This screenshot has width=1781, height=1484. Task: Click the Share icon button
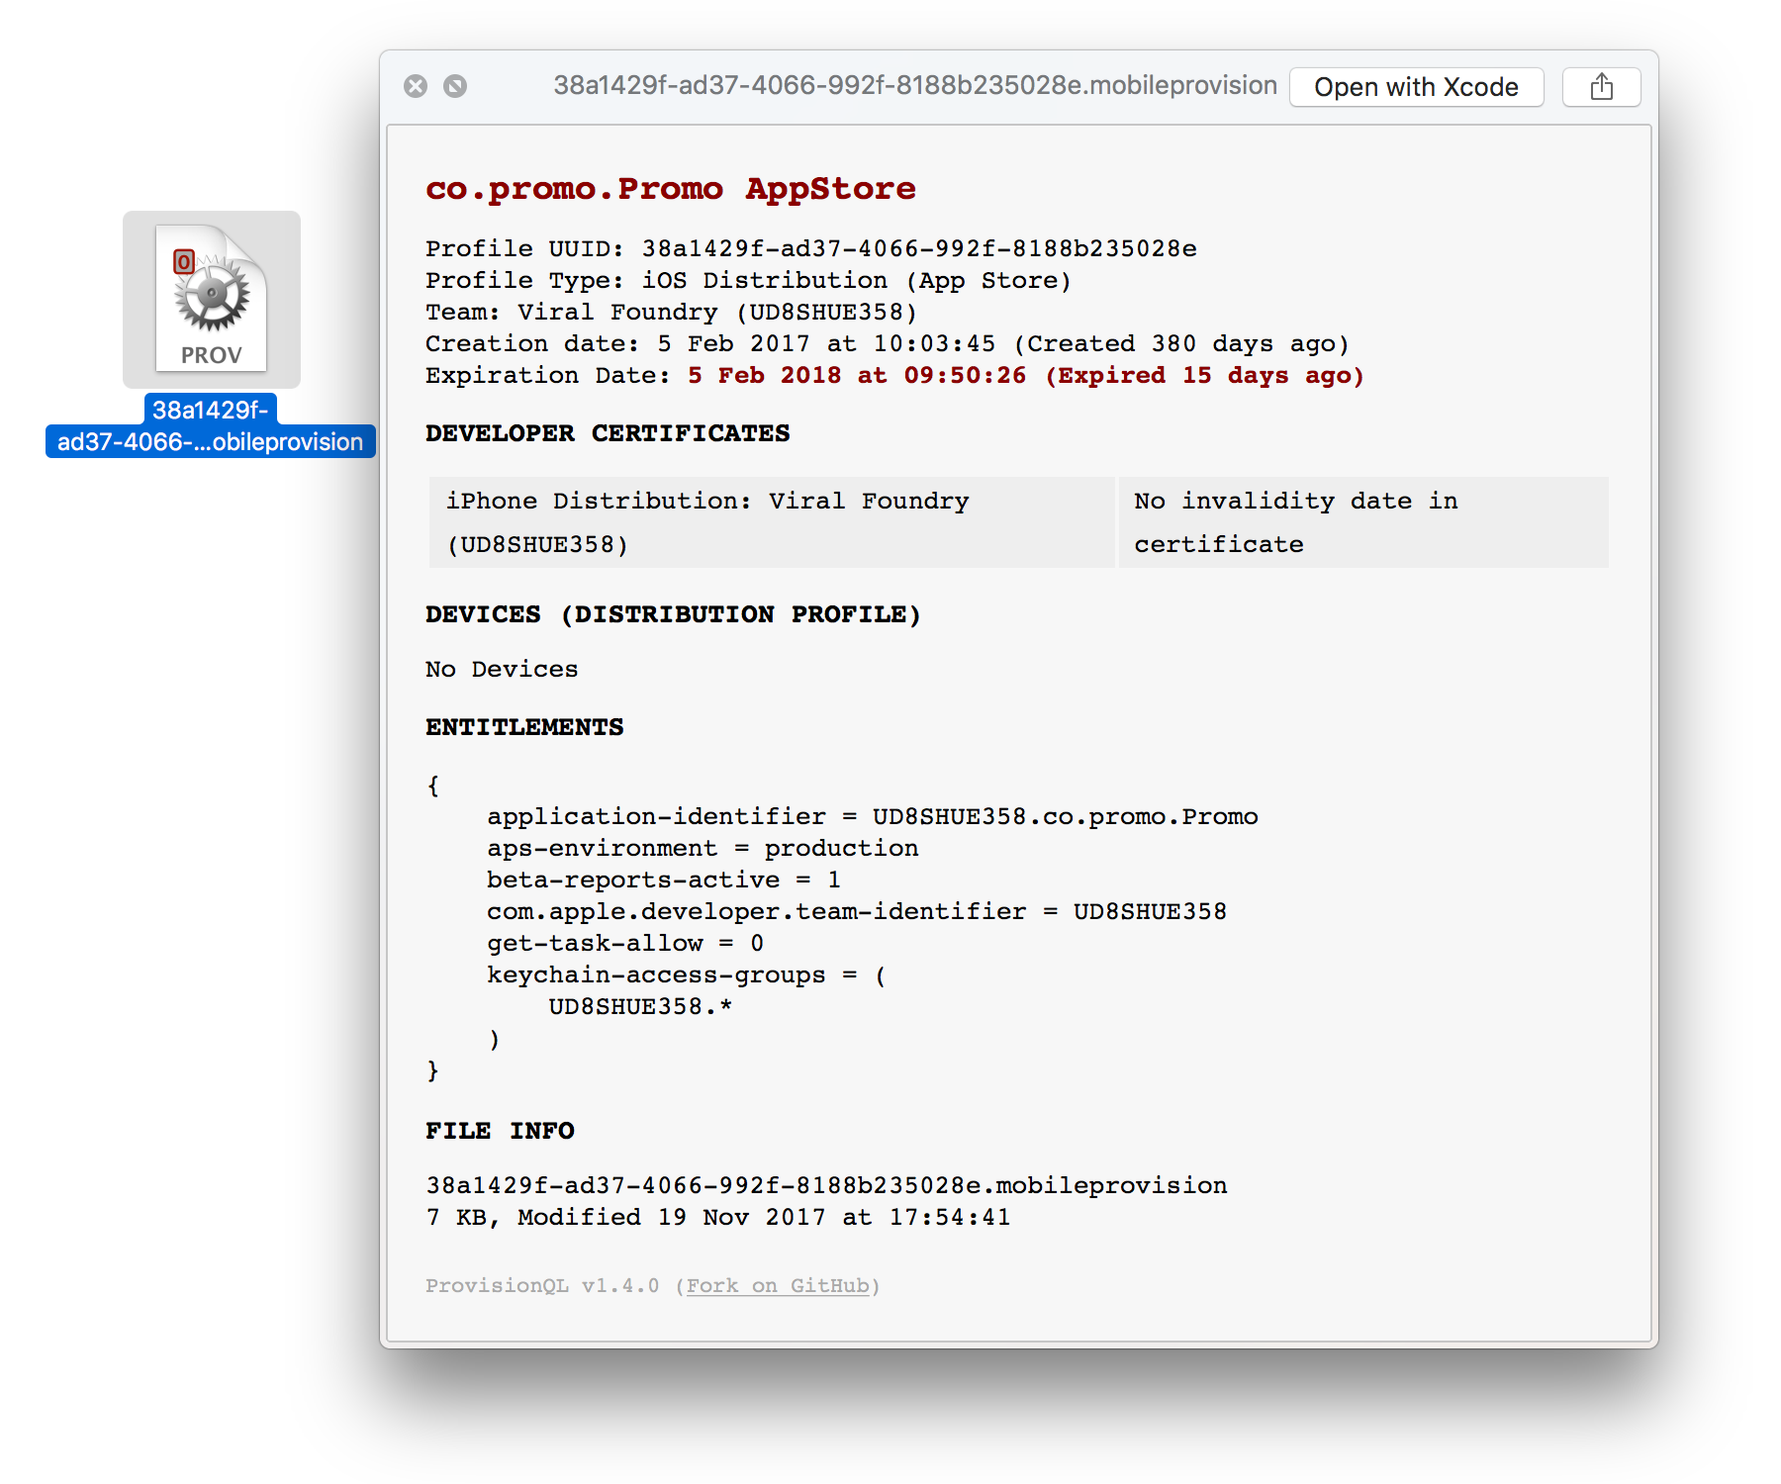click(x=1601, y=87)
